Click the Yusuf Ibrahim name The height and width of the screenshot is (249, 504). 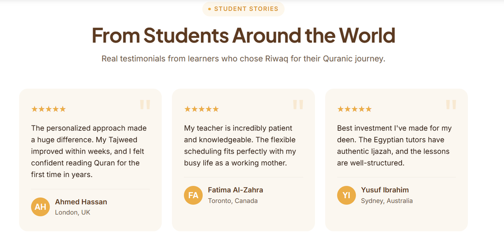(x=385, y=190)
